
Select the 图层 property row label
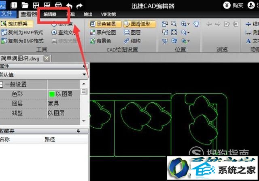(x=17, y=103)
